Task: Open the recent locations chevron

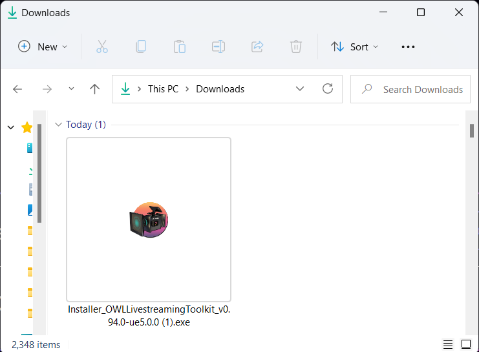Action: coord(71,89)
